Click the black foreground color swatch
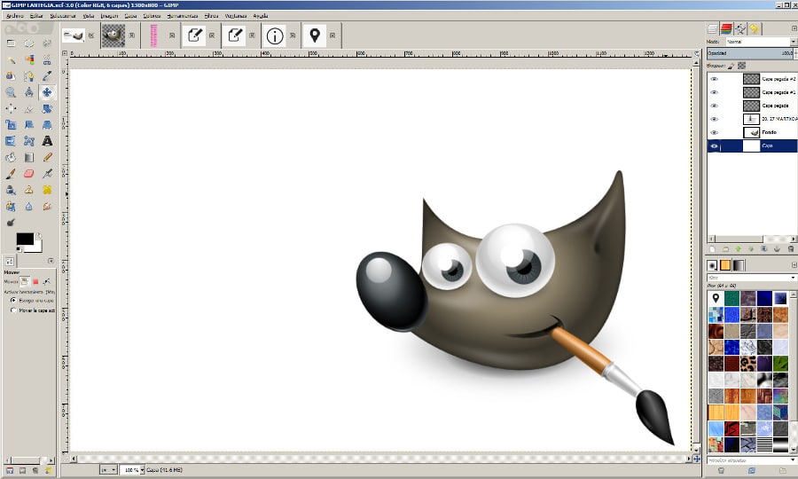 23,240
